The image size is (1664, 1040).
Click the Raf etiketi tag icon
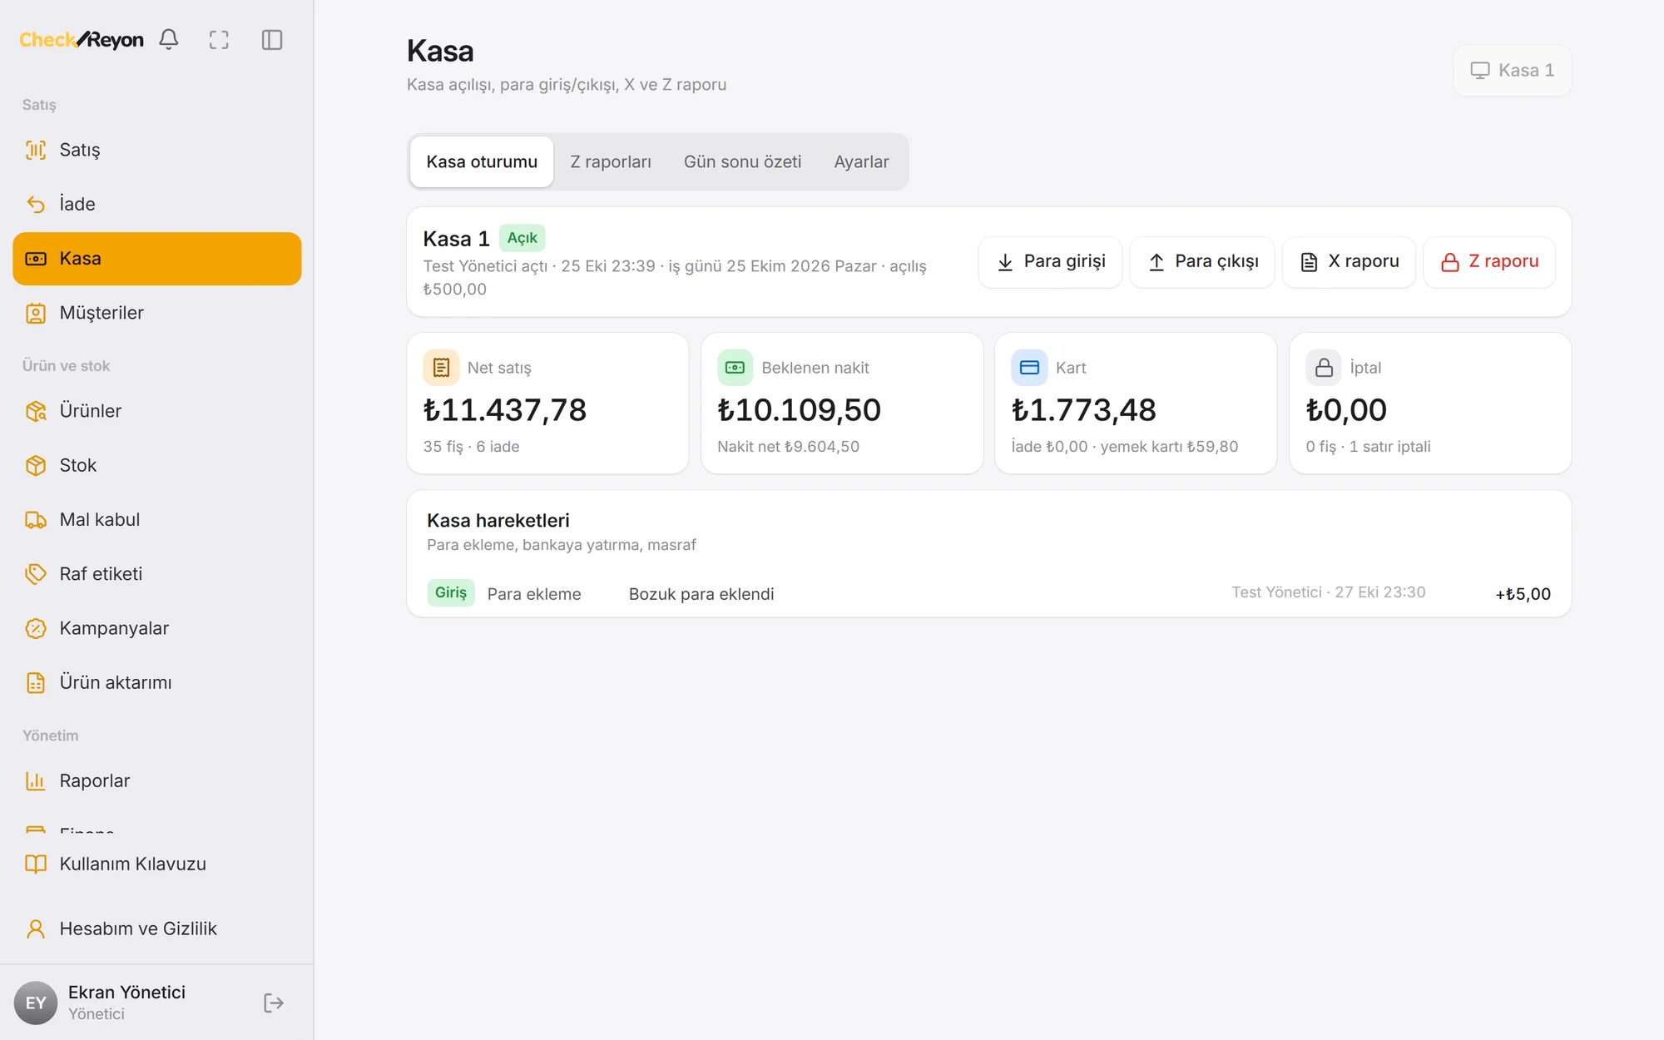[36, 574]
